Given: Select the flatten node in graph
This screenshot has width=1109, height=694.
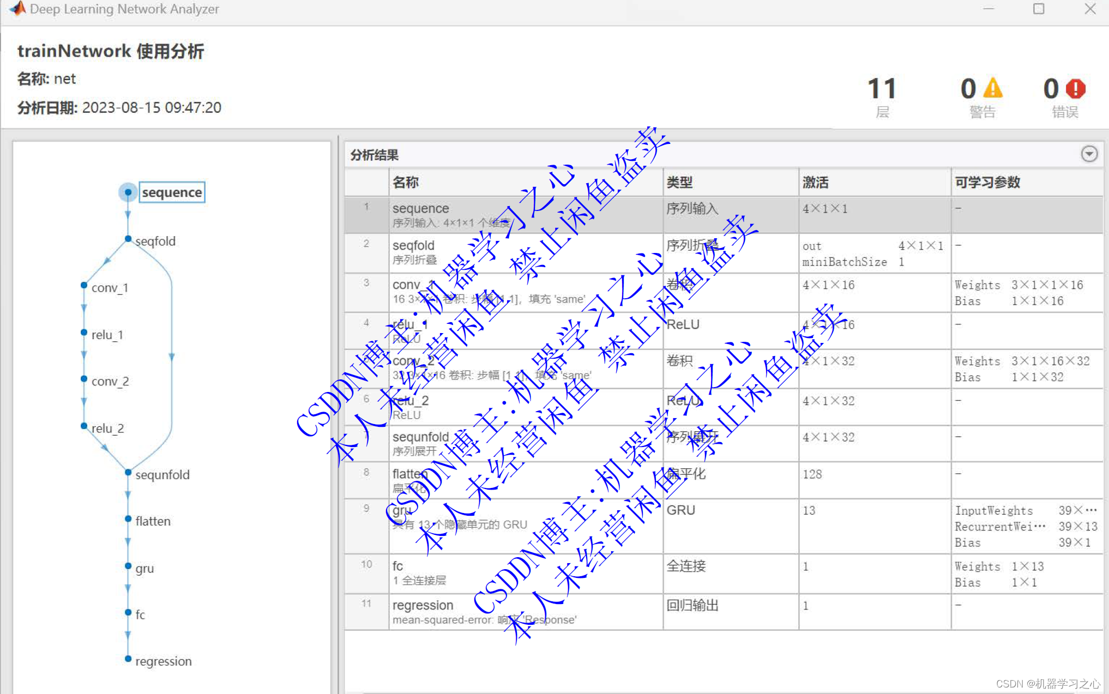Looking at the screenshot, I should point(128,519).
